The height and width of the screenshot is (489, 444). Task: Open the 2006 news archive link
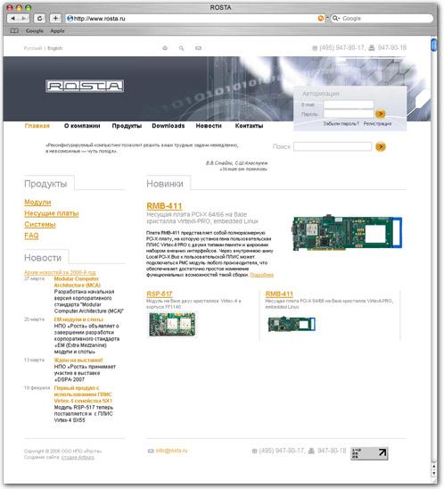pyautogui.click(x=60, y=272)
